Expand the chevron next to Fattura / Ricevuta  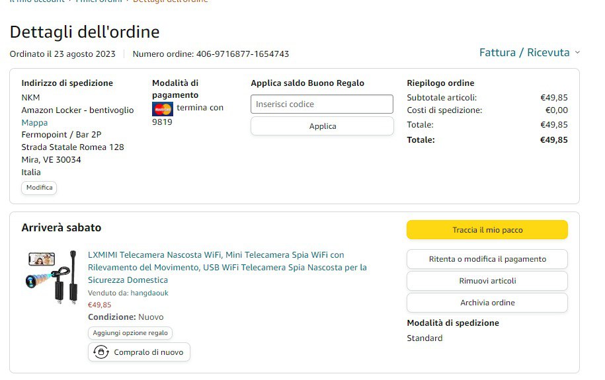click(577, 53)
